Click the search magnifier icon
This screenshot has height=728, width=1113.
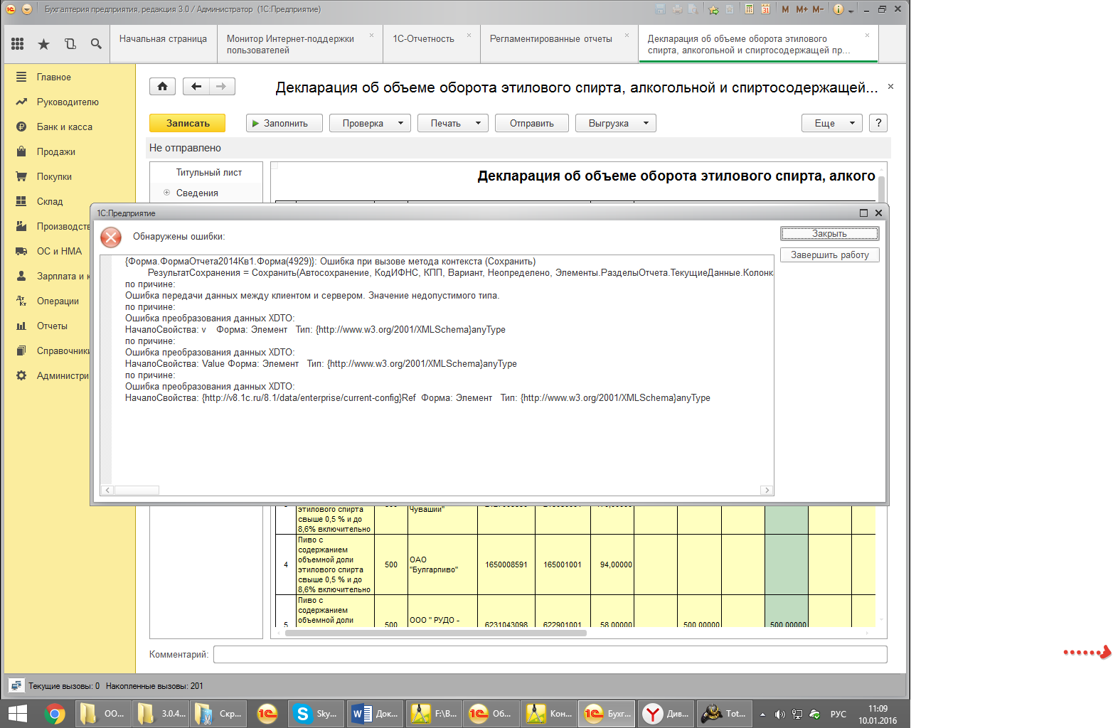click(x=96, y=44)
